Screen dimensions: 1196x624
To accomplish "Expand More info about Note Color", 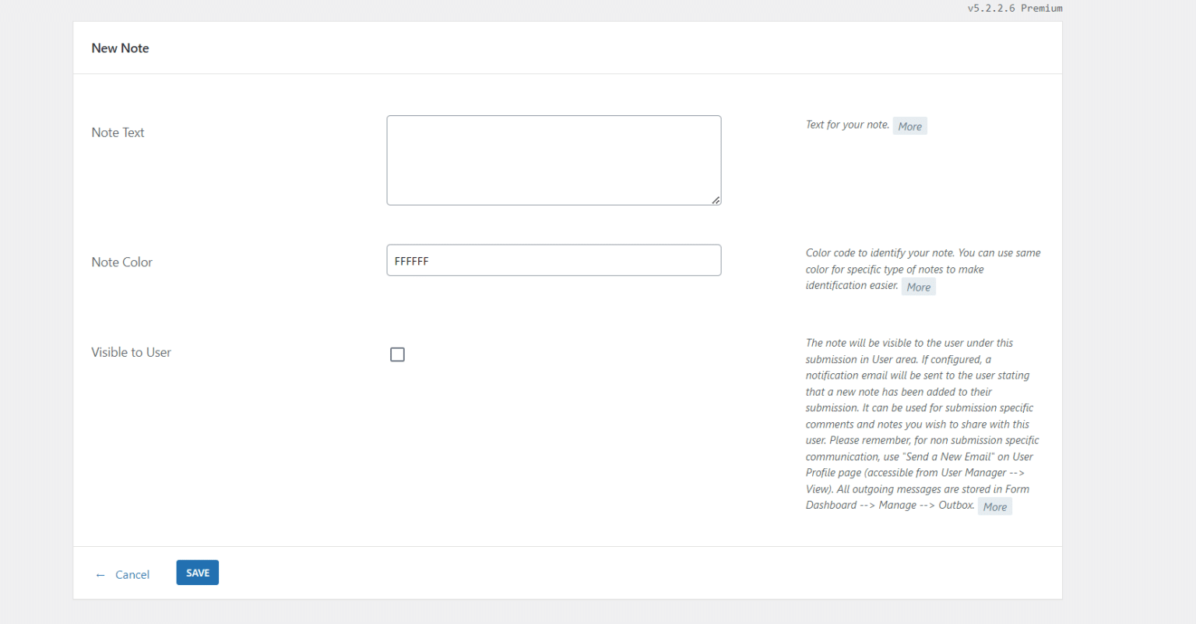I will (x=918, y=286).
